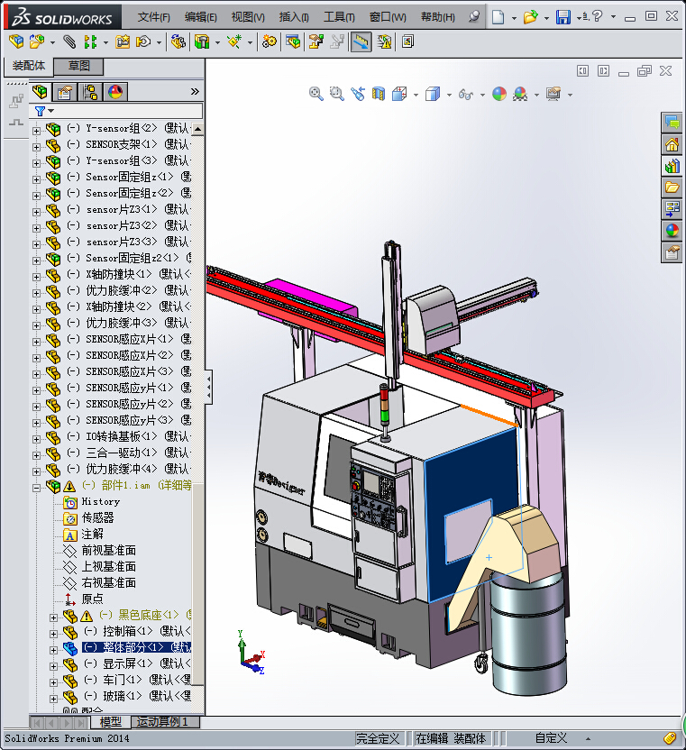Screen dimensions: 686x750
Task: Open the View Orientation dropdown arrow
Action: [x=416, y=95]
